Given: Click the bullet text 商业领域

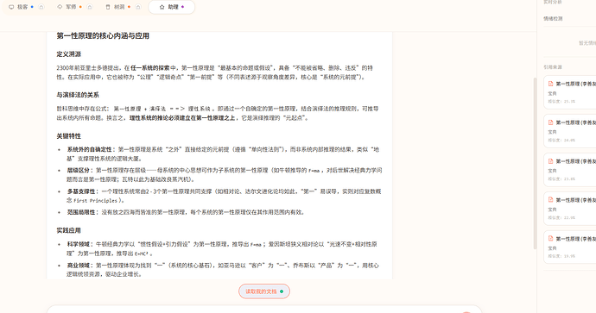Looking at the screenshot, I should pyautogui.click(x=79, y=266).
